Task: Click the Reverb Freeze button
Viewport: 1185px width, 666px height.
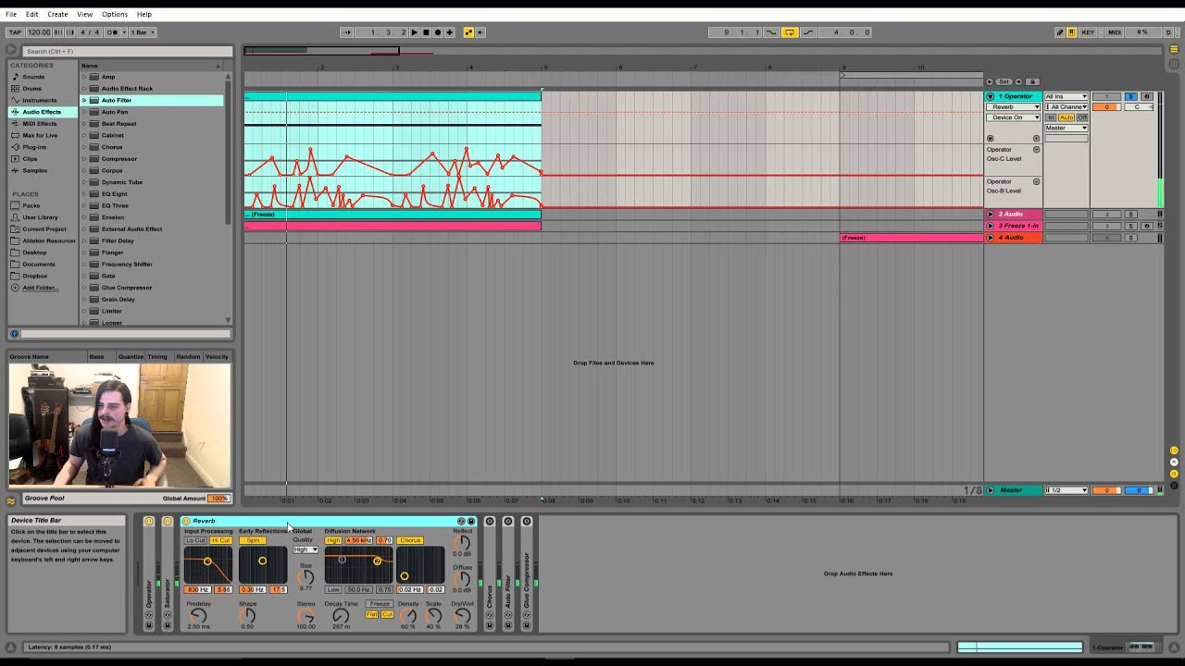Action: click(380, 604)
